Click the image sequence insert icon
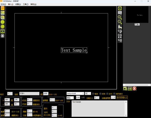 point(3,17)
